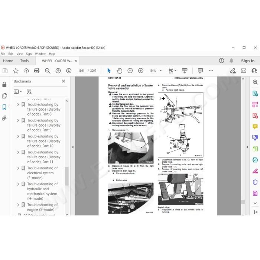
Task: Expand right tools pane at bottom
Action: click(256, 212)
